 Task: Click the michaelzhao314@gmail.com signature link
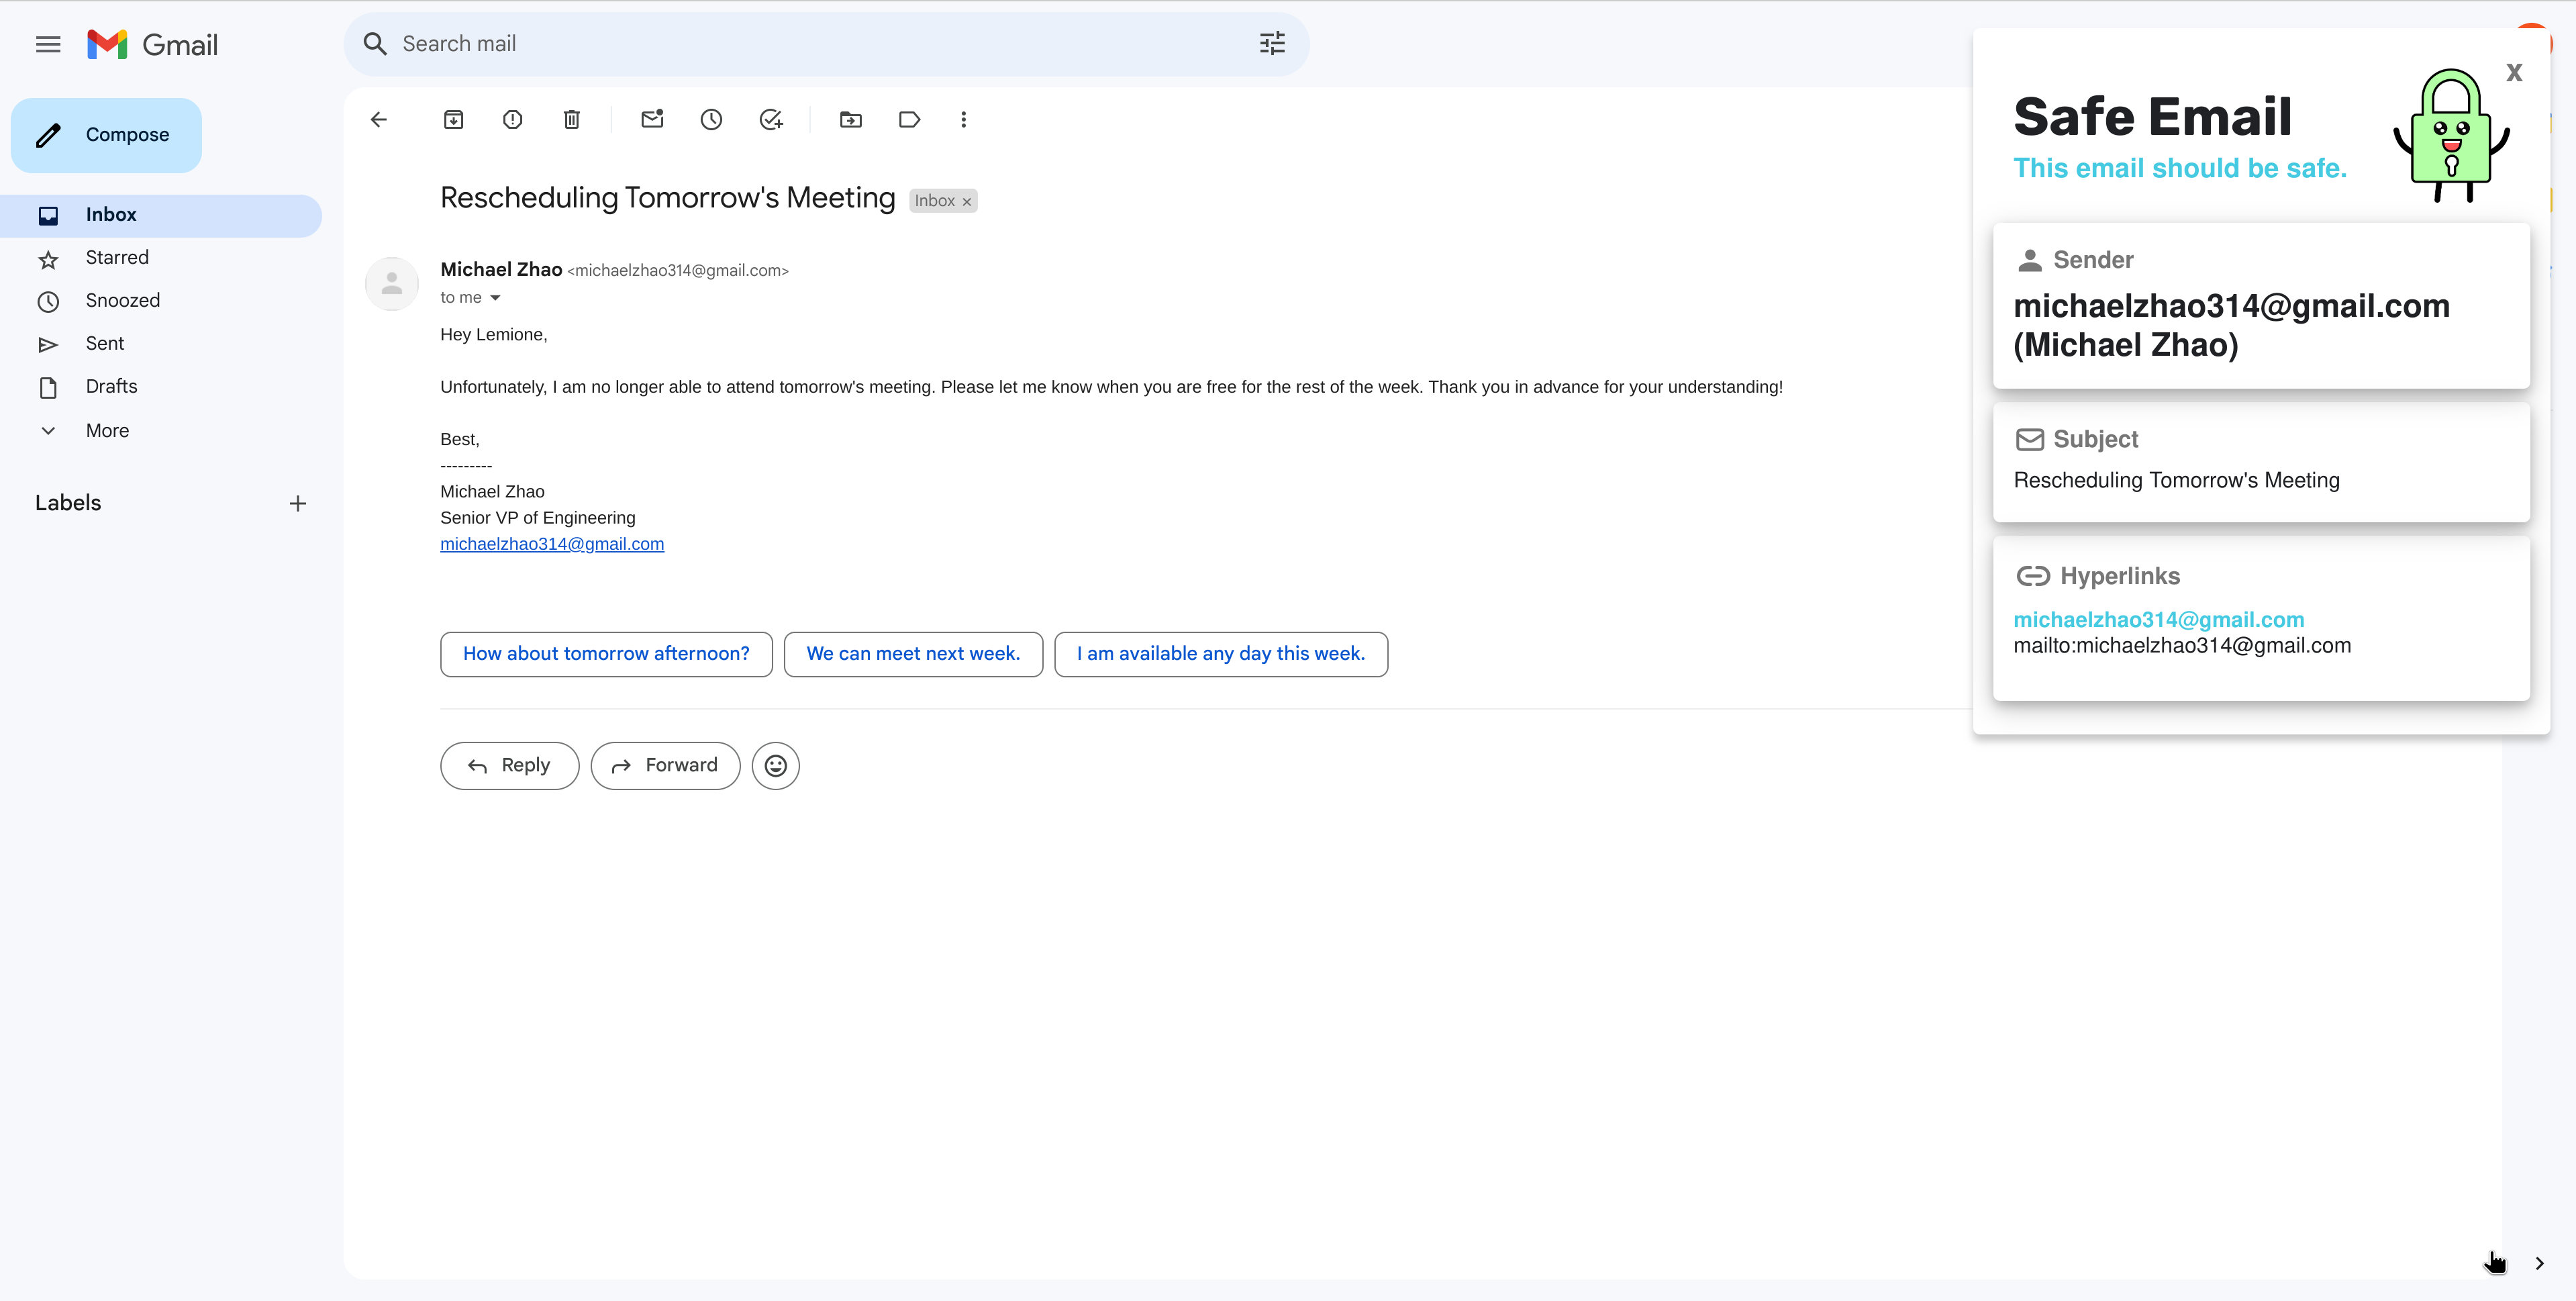coord(551,544)
